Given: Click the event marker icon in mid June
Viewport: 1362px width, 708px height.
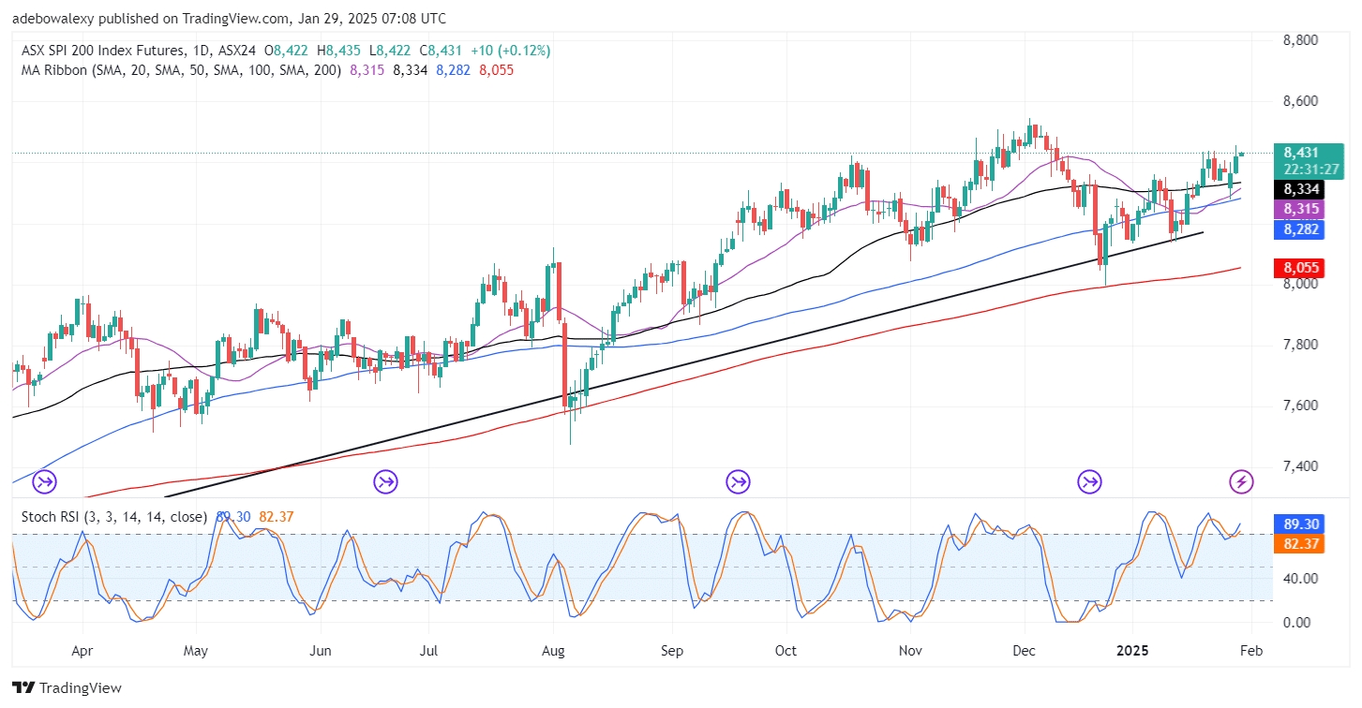Looking at the screenshot, I should coord(385,482).
